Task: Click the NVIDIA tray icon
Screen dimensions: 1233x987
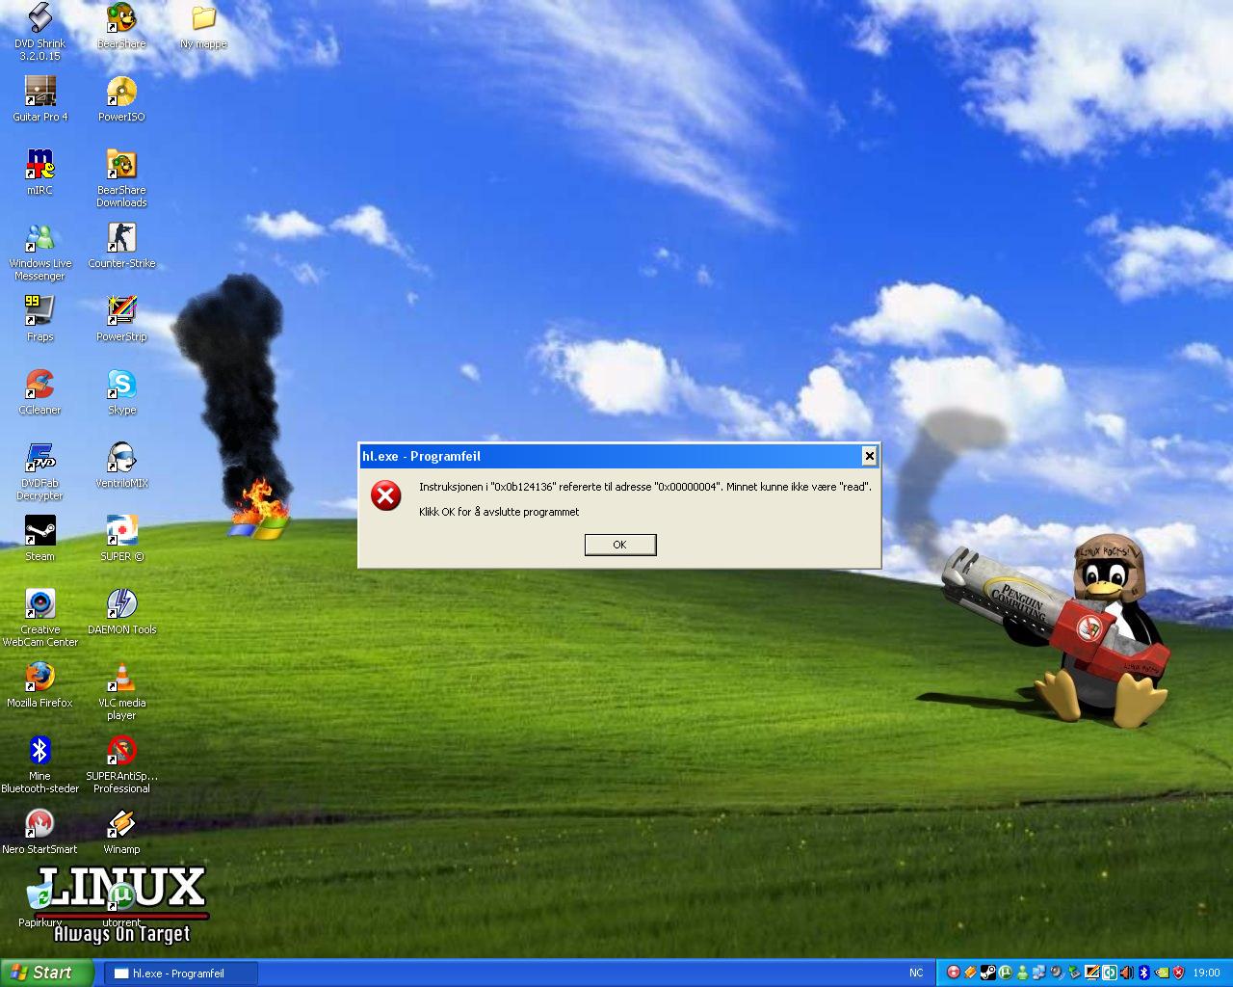Action: pos(1162,973)
